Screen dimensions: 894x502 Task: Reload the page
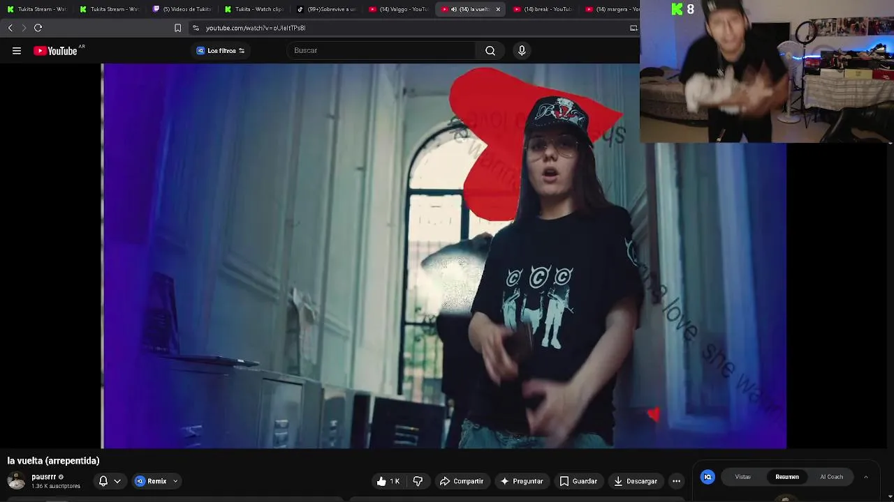(38, 28)
